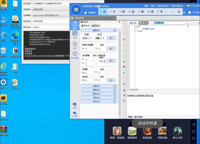
Task: Open the 论坛 forum icon
Action: pyautogui.click(x=75, y=106)
